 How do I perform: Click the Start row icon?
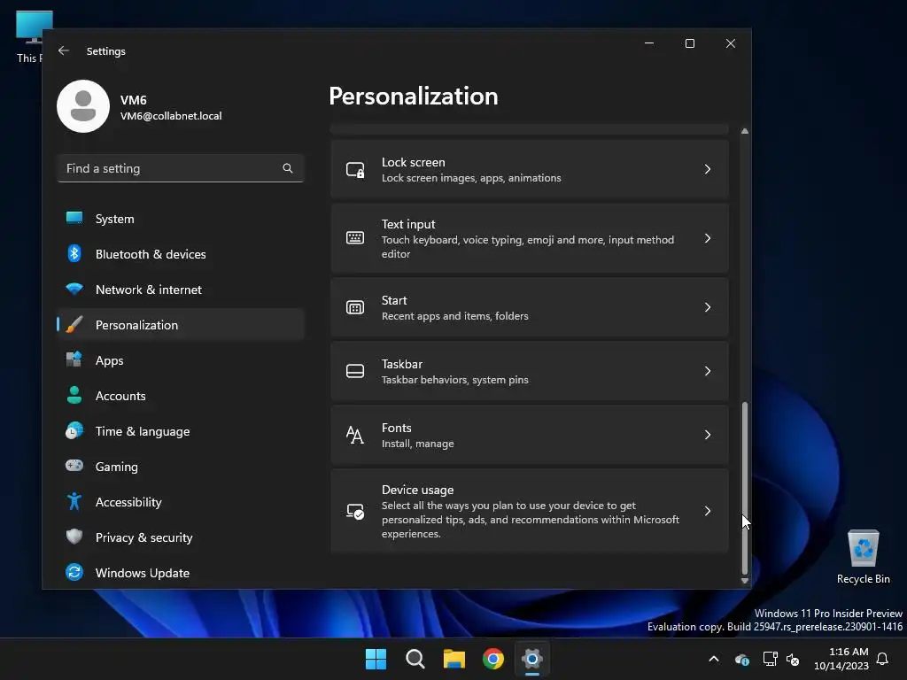[355, 307]
